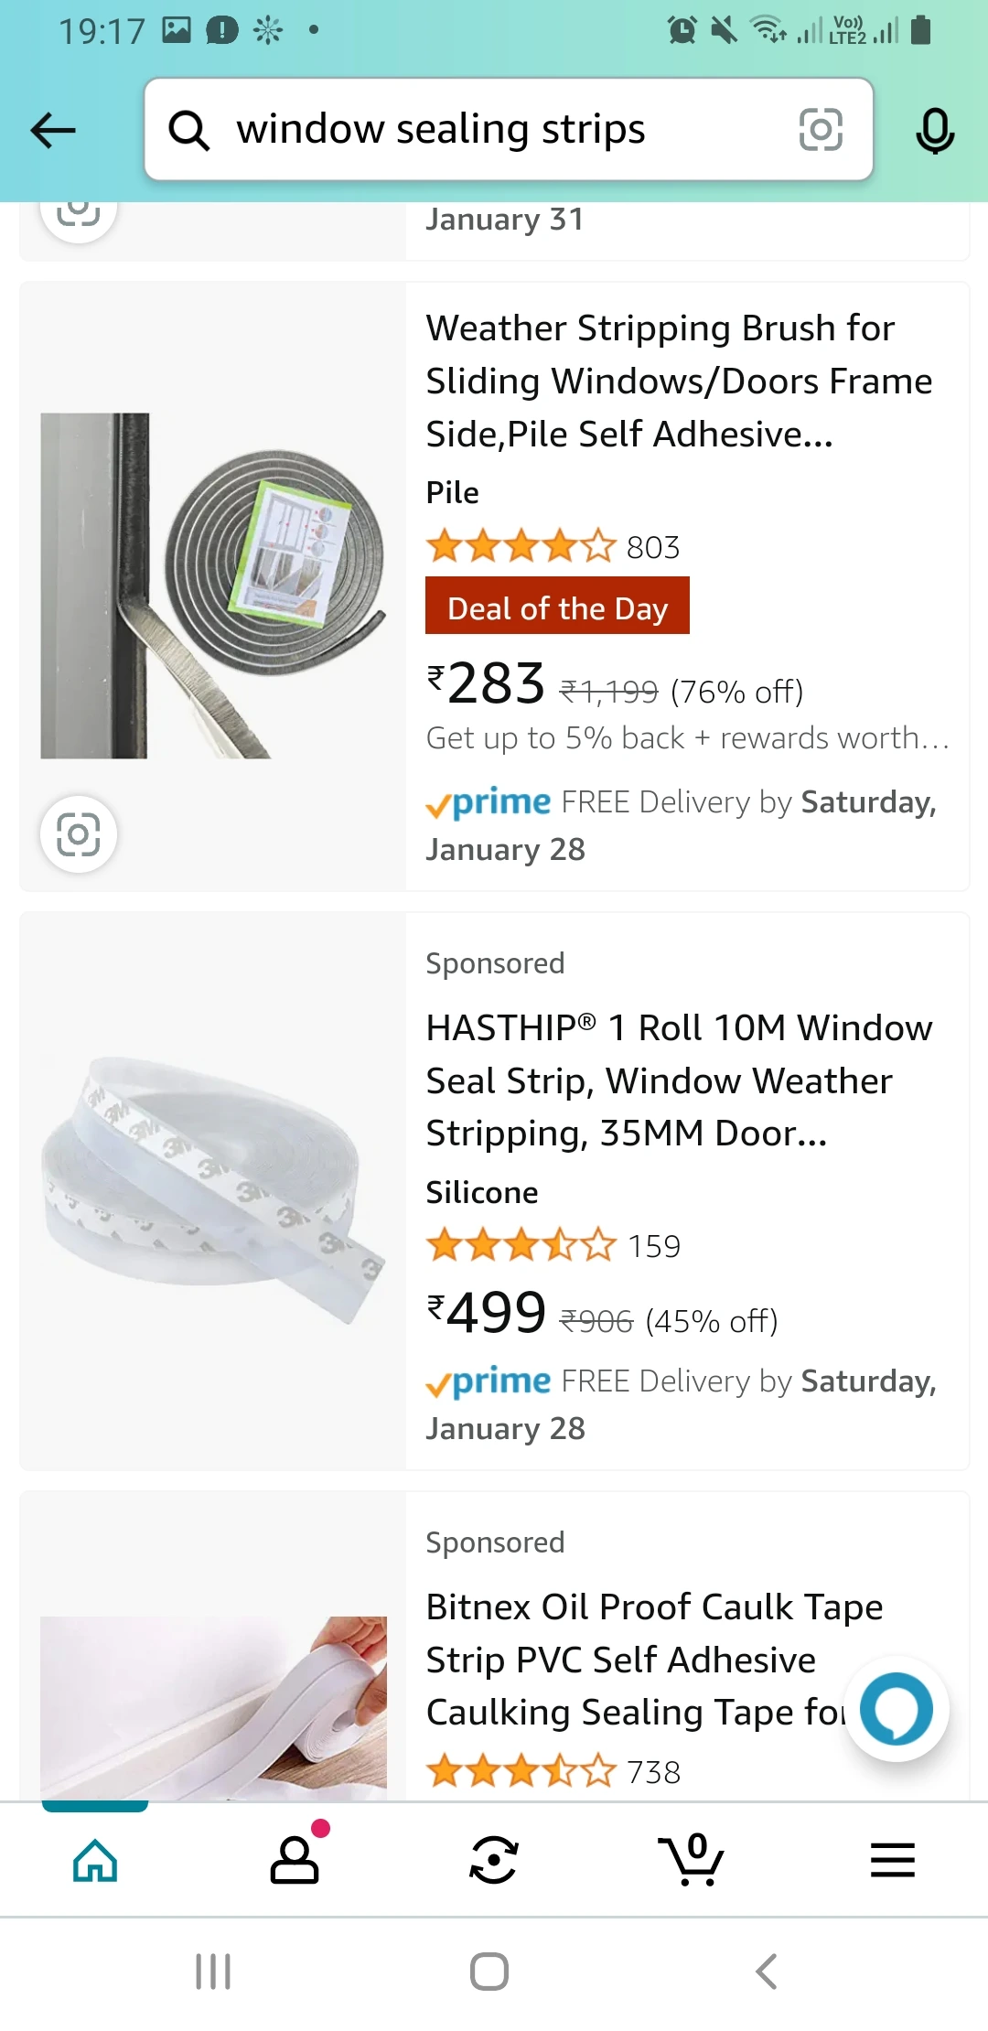View shopping cart with 0 items
Screen dimensions: 988x2031
pyautogui.click(x=692, y=1860)
